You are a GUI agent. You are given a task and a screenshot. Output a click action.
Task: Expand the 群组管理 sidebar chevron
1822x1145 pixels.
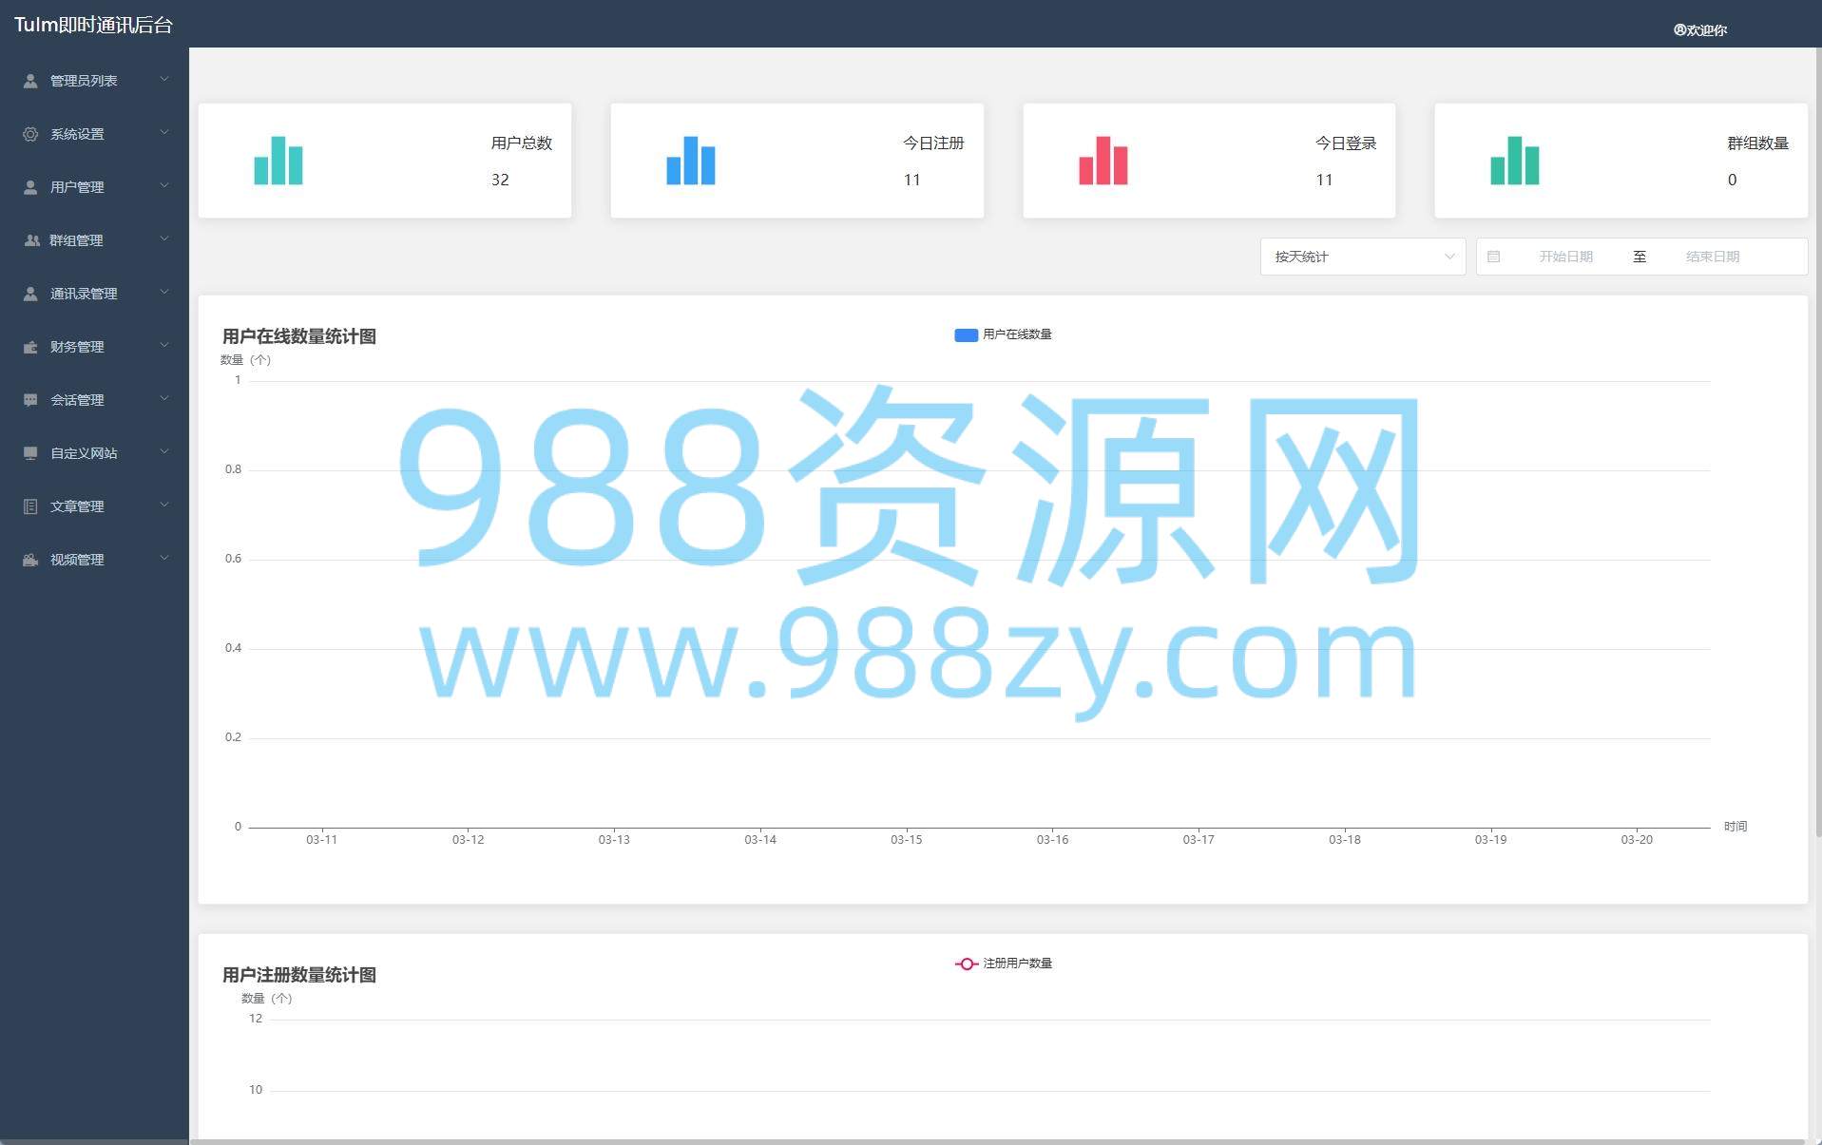tap(164, 239)
